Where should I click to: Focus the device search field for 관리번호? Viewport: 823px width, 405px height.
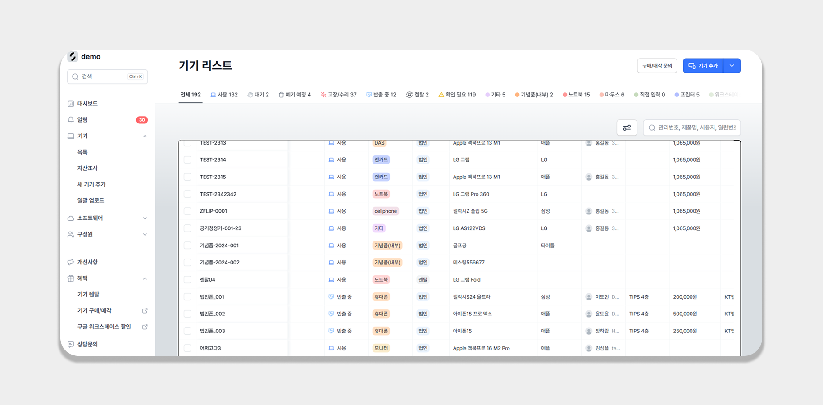click(696, 128)
